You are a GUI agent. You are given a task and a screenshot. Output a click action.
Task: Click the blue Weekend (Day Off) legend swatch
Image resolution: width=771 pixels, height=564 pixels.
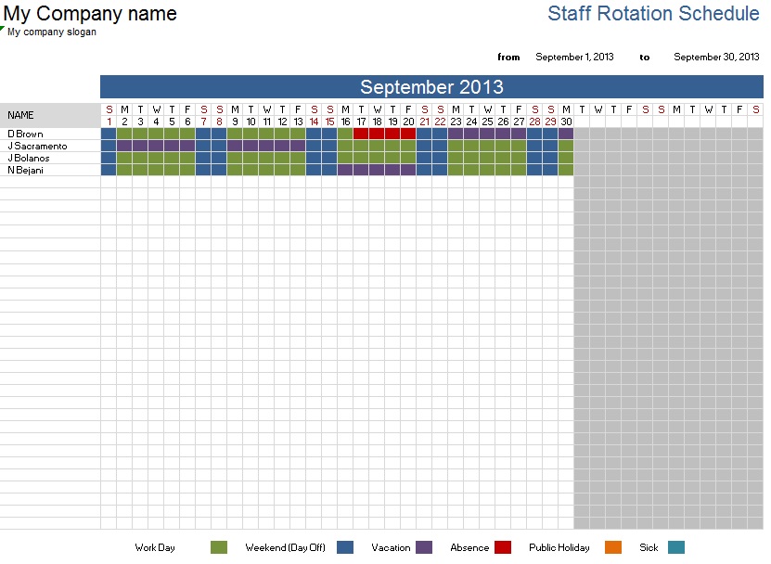pyautogui.click(x=345, y=547)
